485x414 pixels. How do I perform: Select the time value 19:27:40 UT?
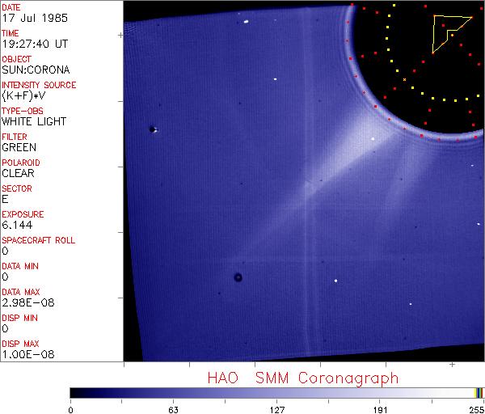[34, 44]
